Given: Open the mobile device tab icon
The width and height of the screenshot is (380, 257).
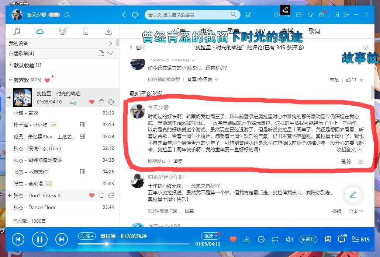Looking at the screenshot, I should tap(86, 31).
